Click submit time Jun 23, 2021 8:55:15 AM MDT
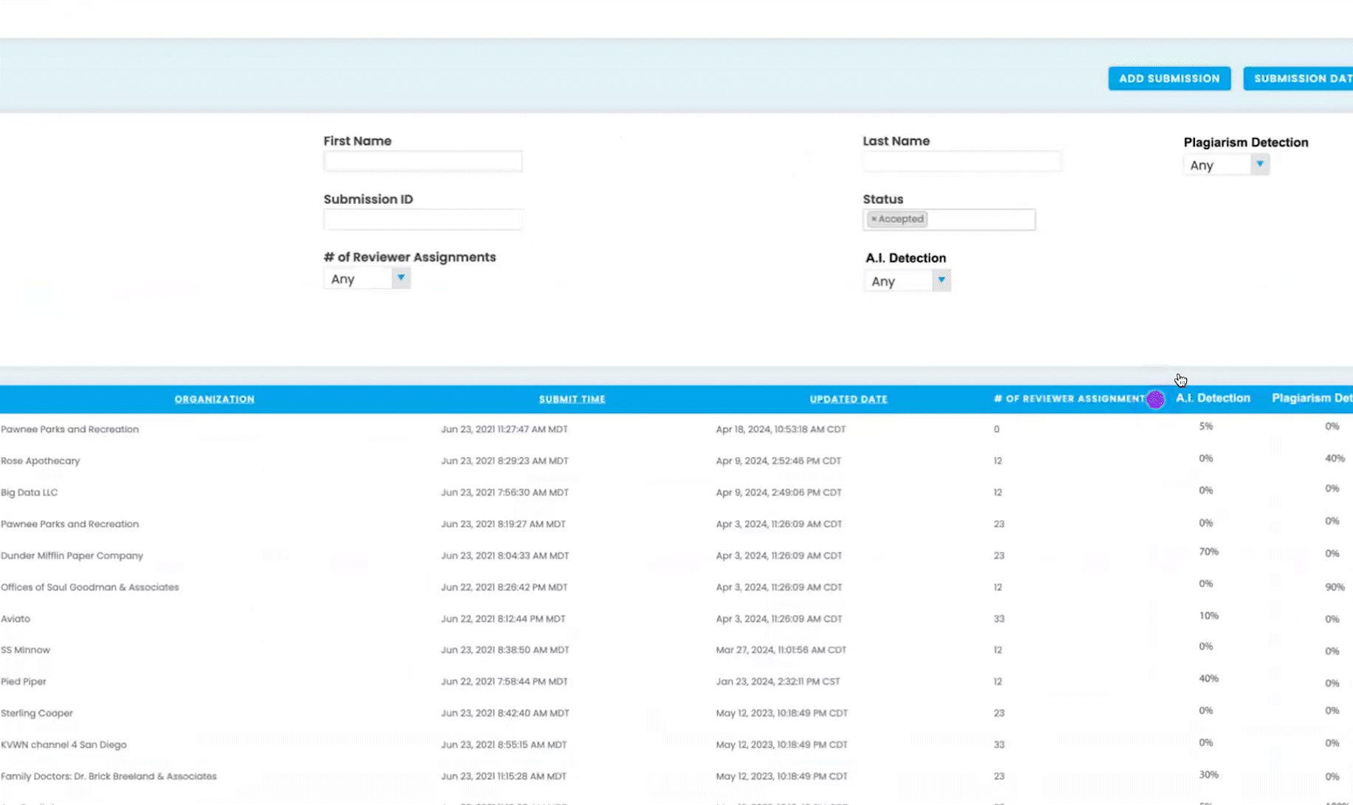The image size is (1353, 805). pos(504,744)
